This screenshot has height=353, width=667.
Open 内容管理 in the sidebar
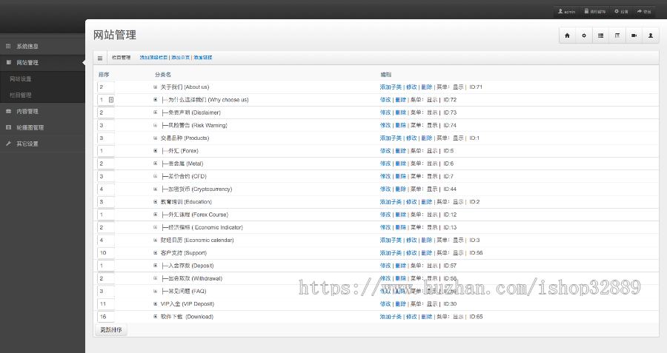point(42,111)
